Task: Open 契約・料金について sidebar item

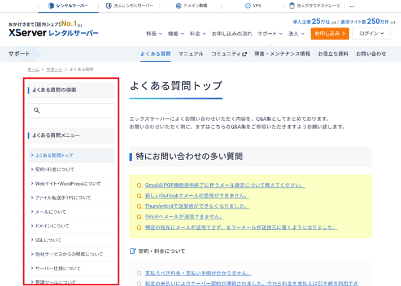Action: pyautogui.click(x=71, y=170)
